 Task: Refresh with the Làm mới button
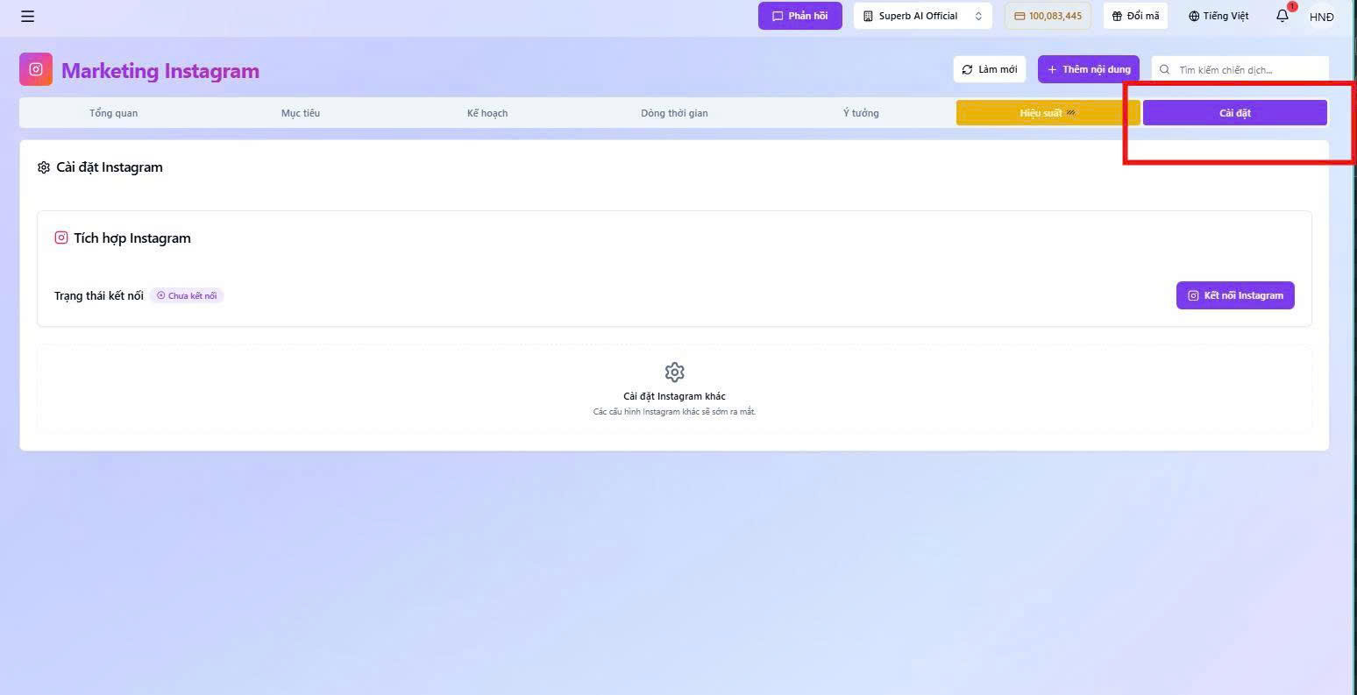[x=990, y=69]
